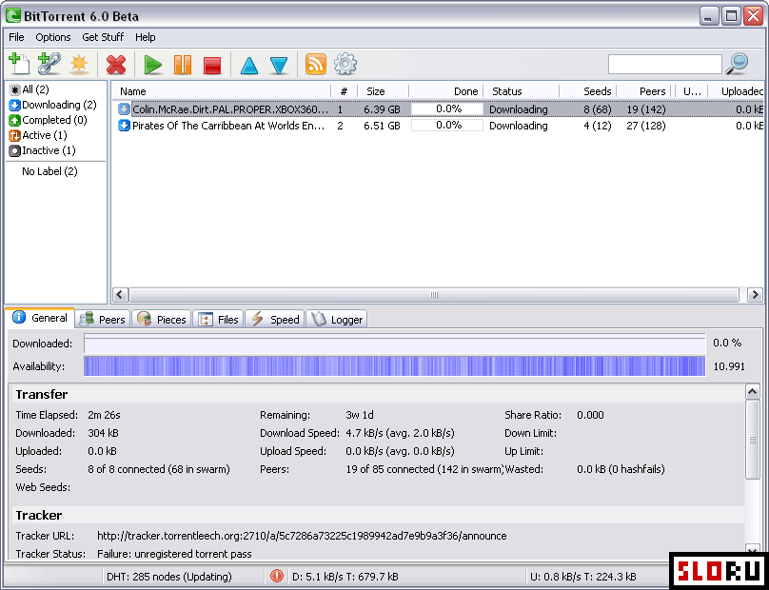Click the blue Availability bar

click(394, 366)
